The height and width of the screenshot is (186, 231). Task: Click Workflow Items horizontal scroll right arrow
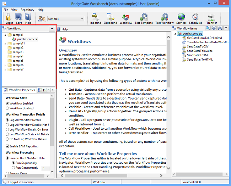click(227, 174)
